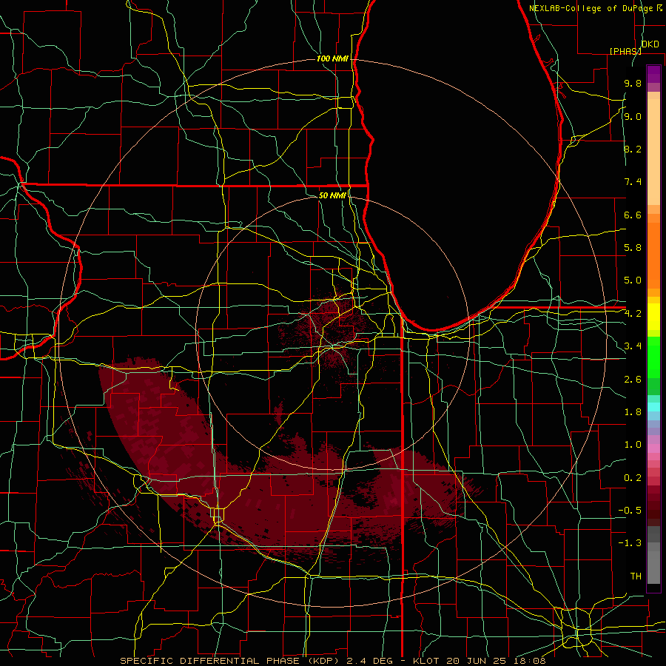Click the 50 NMI range ring label
The image size is (666, 666).
point(332,195)
